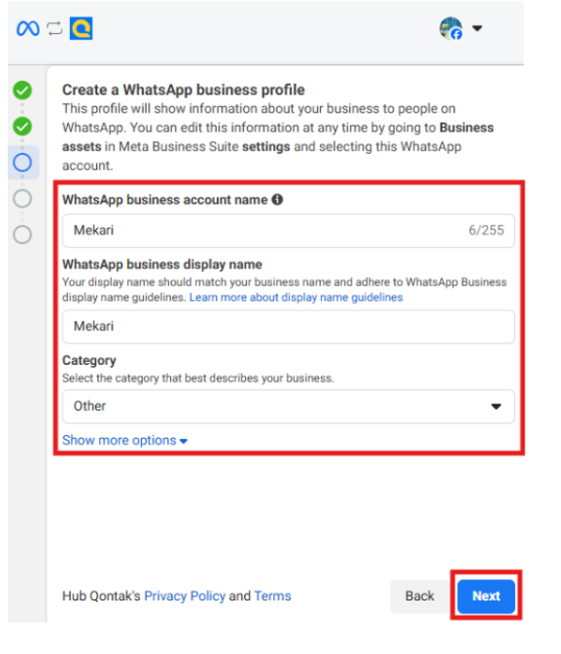Click the Qontak yellow logo icon

click(81, 28)
